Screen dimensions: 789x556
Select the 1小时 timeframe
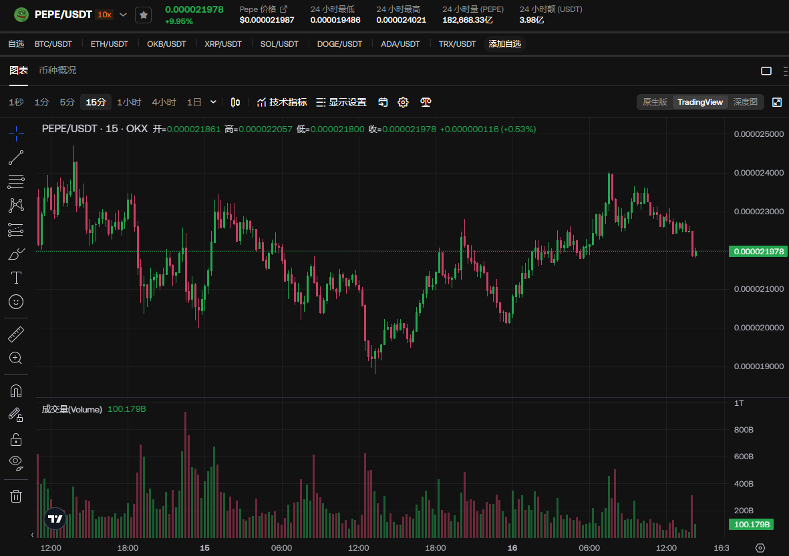click(129, 102)
